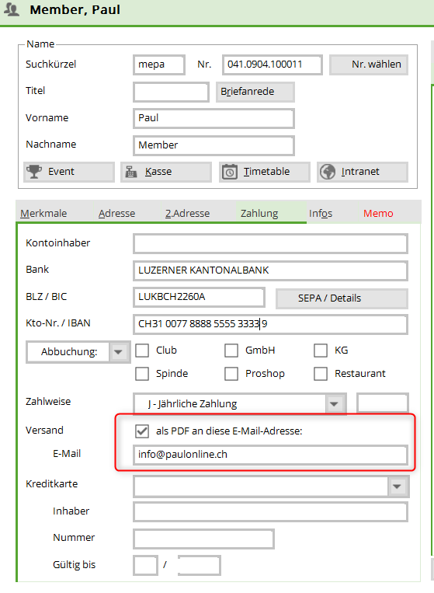Uncheck 'als PDF an diese E-Mail-Adresse'
The image size is (434, 593).
(142, 431)
